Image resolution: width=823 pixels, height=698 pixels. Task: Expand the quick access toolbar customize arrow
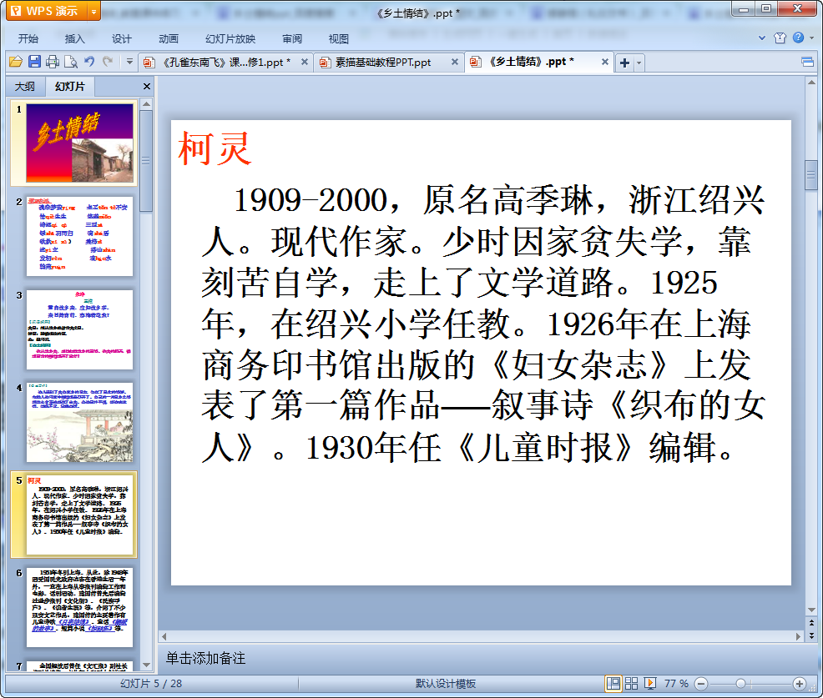[129, 62]
